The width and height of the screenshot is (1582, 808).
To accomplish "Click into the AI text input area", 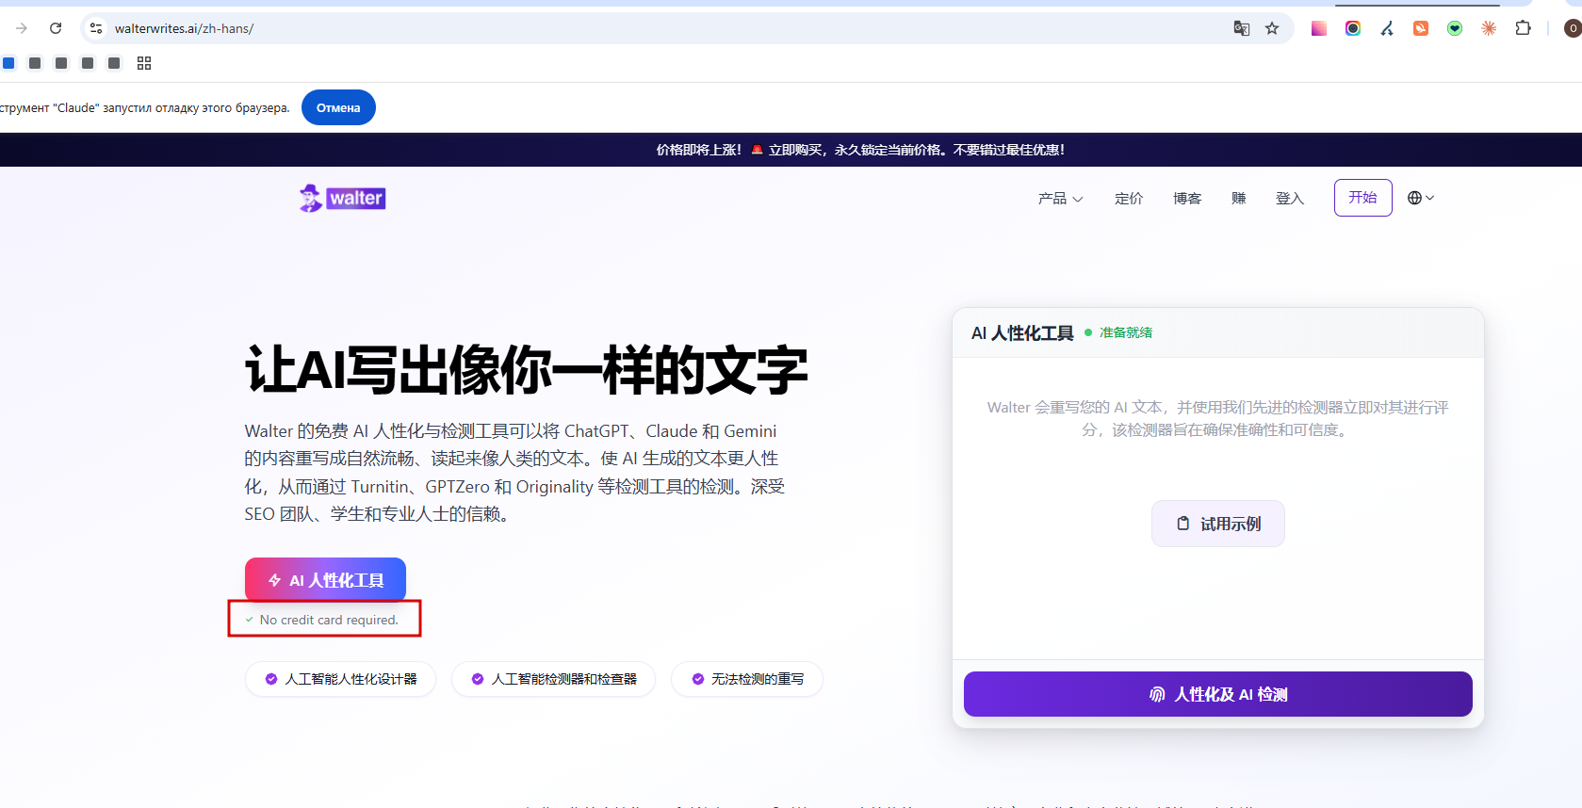I will tap(1218, 509).
